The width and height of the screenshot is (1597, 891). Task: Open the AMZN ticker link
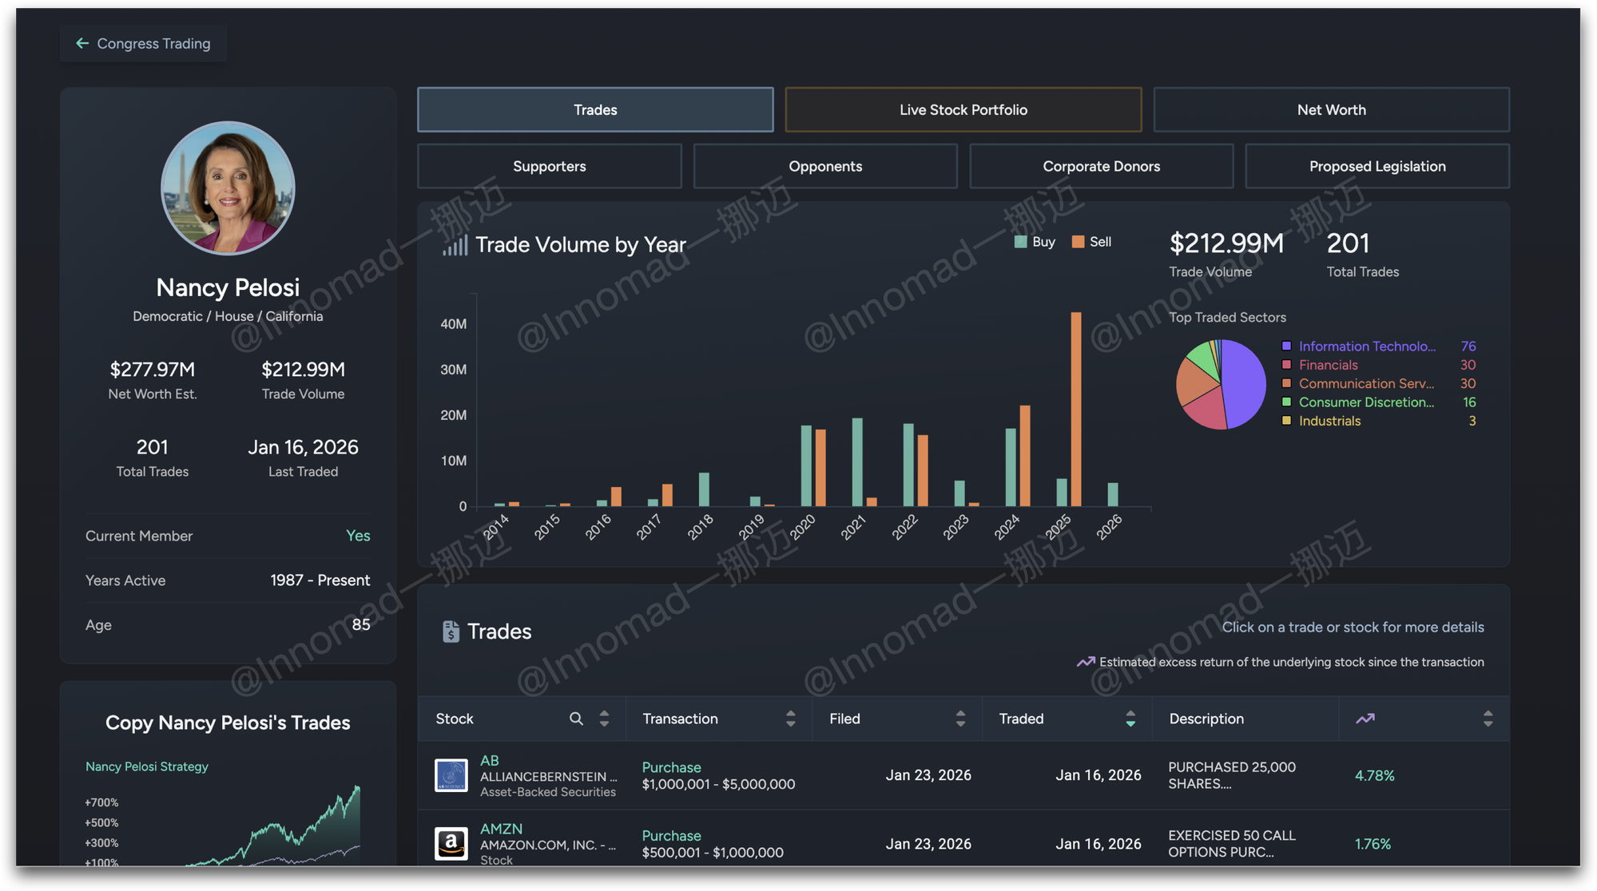coord(501,829)
